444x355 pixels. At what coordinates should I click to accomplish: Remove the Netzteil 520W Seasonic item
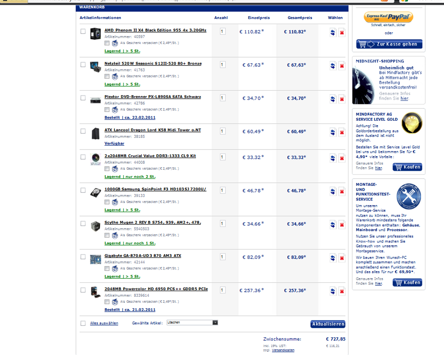coord(342,66)
